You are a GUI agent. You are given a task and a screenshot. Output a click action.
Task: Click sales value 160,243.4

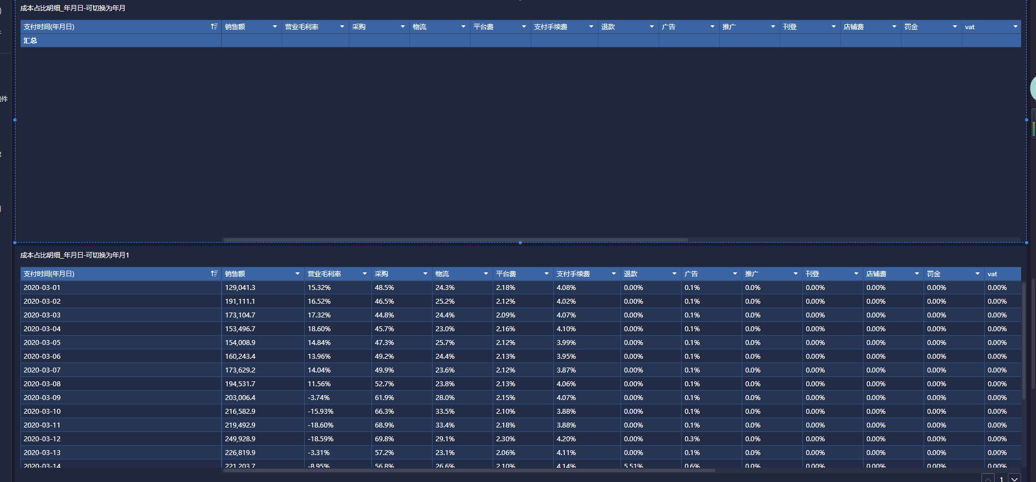(240, 357)
